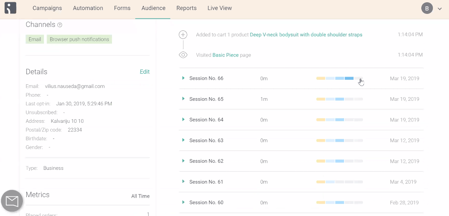Viewport: 449px width, 216px height.
Task: Open the Basic Piece page link
Action: (225, 55)
